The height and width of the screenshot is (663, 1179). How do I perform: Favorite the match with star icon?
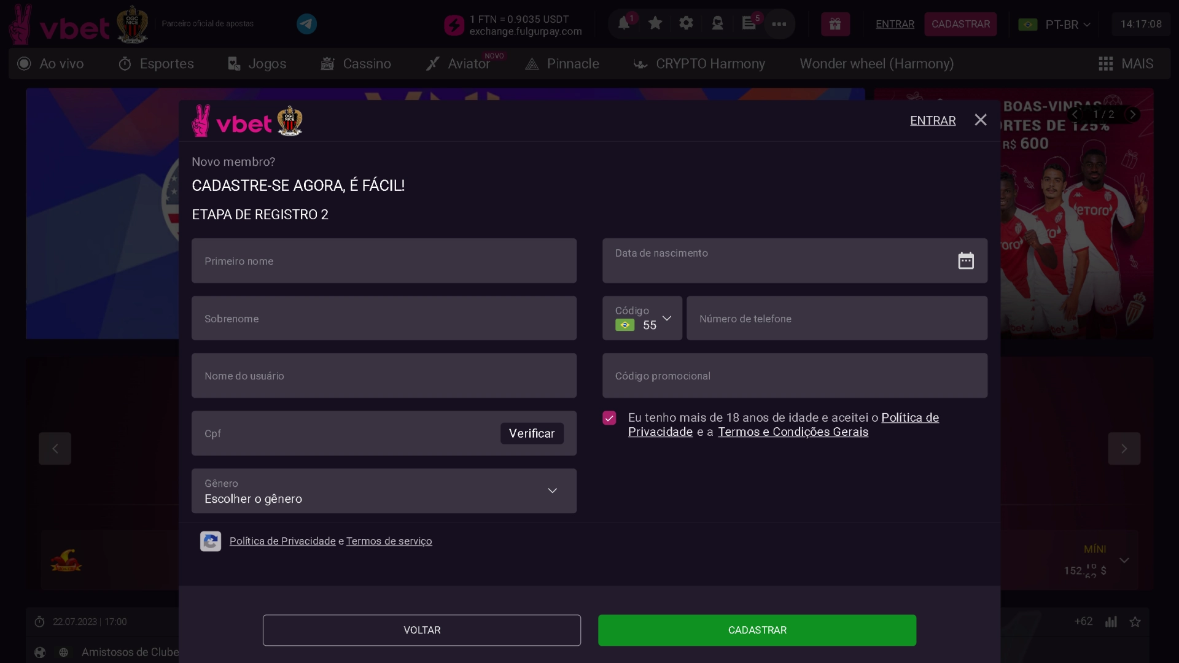click(1135, 622)
